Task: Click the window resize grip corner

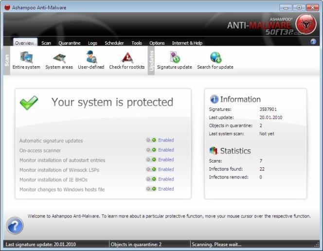Action: pos(317,244)
